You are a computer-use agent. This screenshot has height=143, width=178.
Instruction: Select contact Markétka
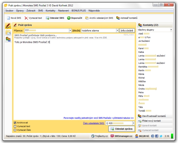[x=148, y=67]
